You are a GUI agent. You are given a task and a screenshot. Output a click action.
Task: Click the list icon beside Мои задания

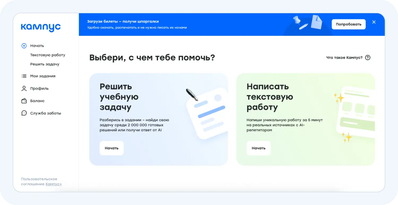pos(24,76)
